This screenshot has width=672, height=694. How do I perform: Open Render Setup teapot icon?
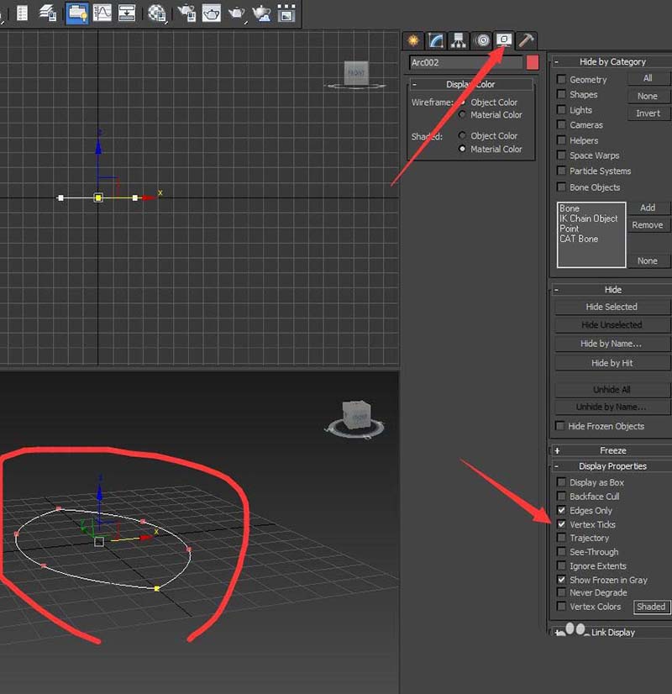tap(186, 13)
